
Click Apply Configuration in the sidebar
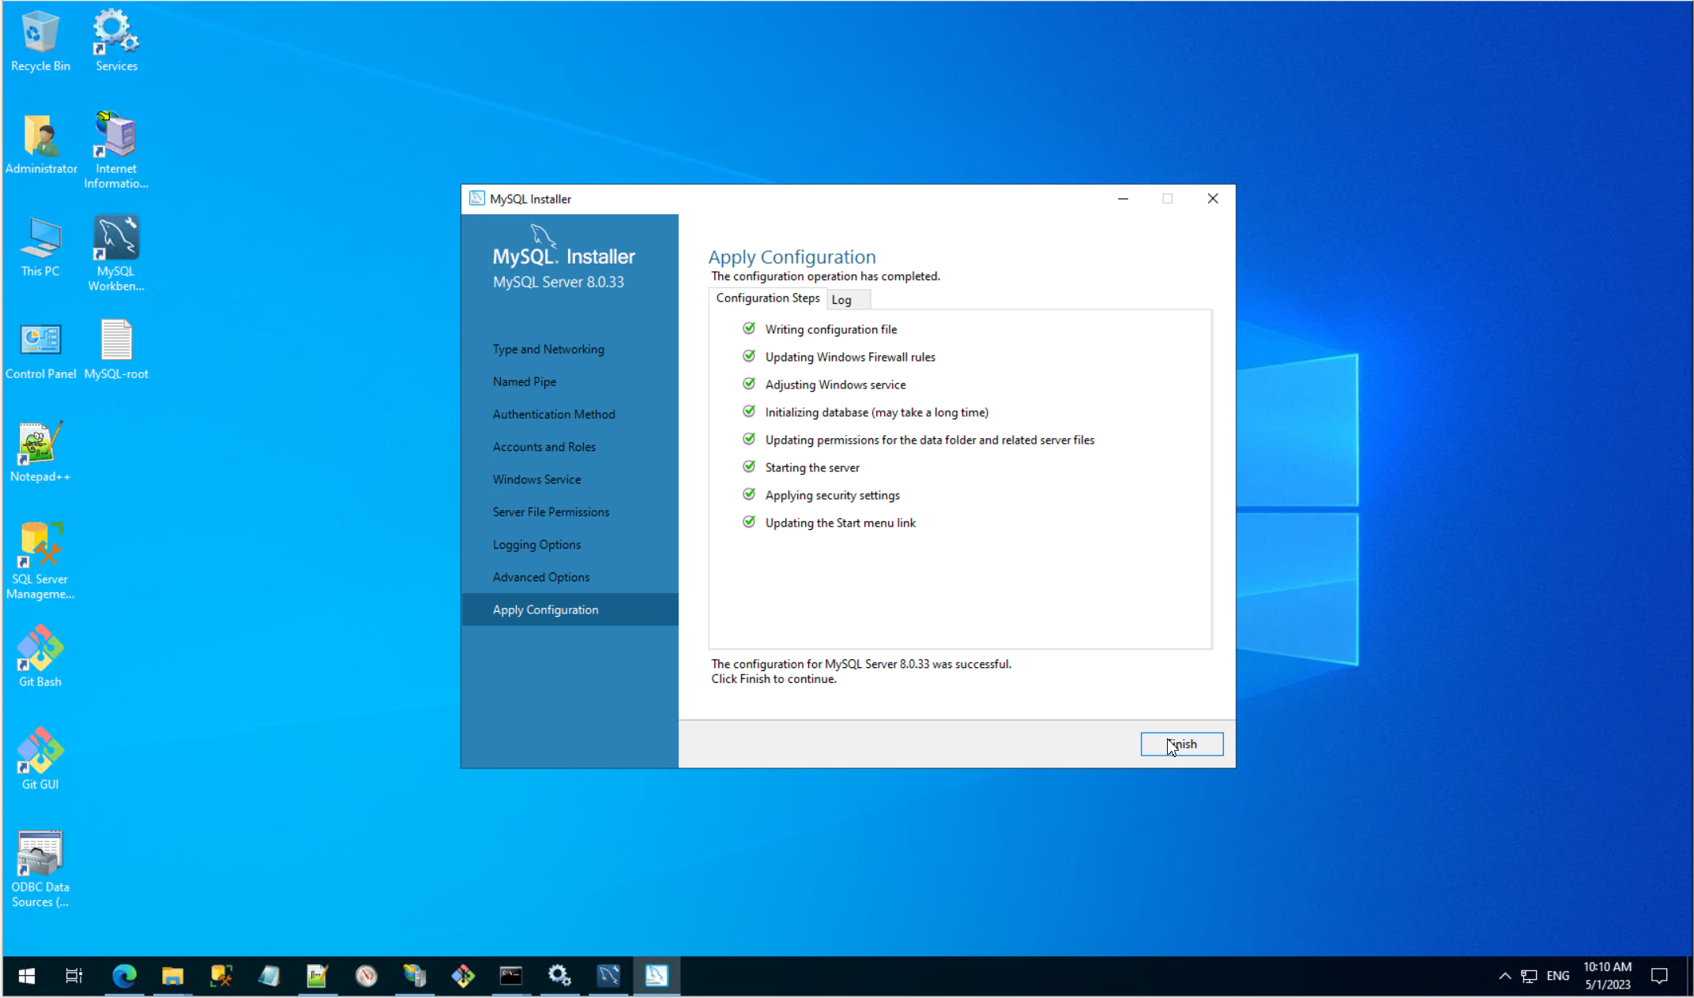546,610
